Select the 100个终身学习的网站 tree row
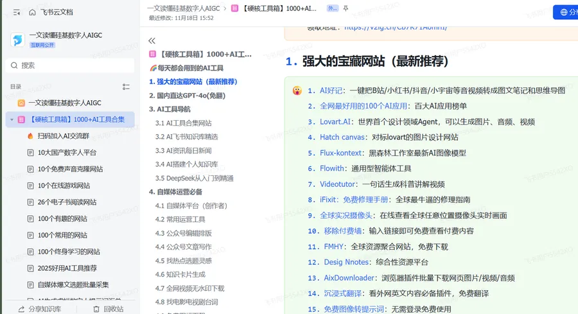The image size is (578, 314). click(70, 252)
